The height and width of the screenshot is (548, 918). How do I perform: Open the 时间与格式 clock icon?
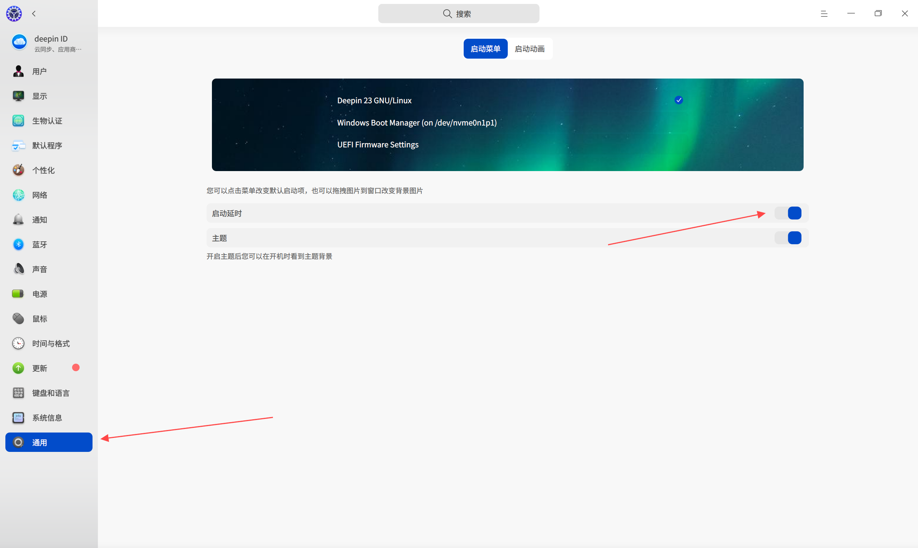pos(18,343)
